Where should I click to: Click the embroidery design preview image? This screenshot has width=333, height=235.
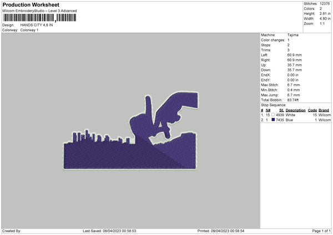(x=131, y=131)
